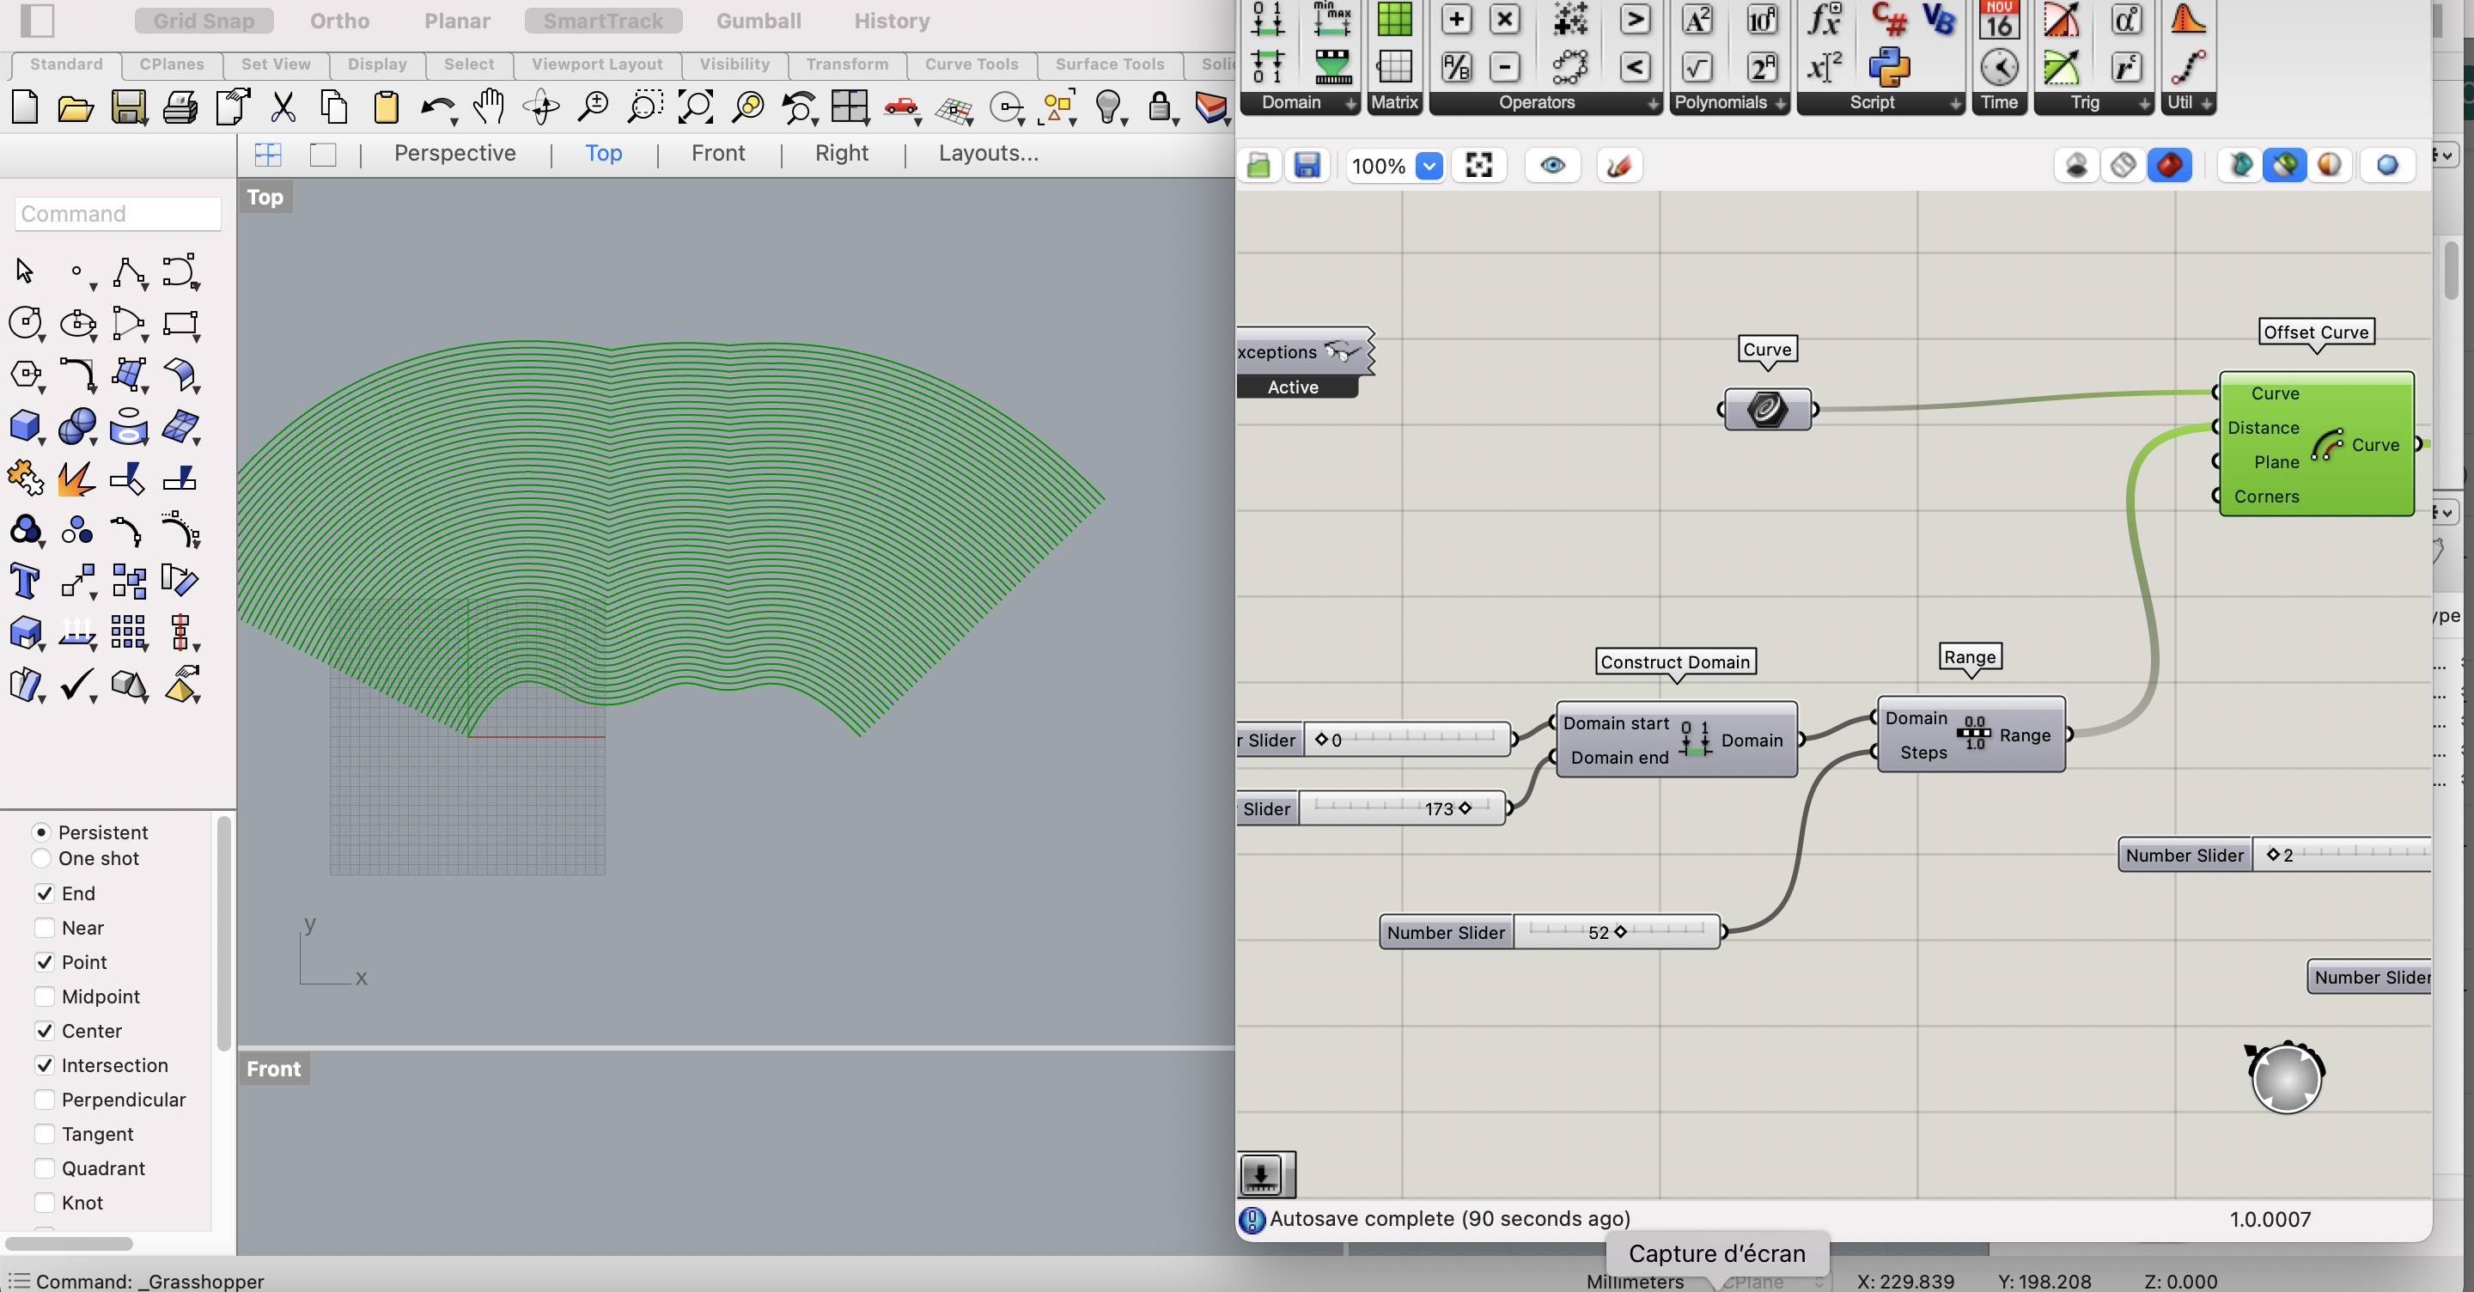This screenshot has width=2474, height=1292.
Task: Click the sketch brush icon in Grasshopper toolbar
Action: click(1618, 166)
